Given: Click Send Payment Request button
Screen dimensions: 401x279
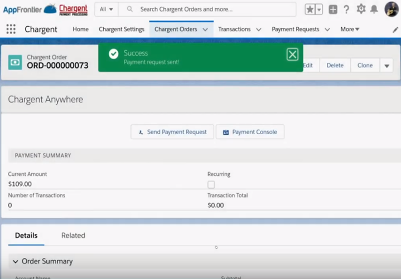Looking at the screenshot, I should tap(172, 132).
